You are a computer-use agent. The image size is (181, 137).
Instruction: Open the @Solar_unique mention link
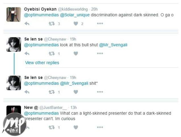[75, 15]
